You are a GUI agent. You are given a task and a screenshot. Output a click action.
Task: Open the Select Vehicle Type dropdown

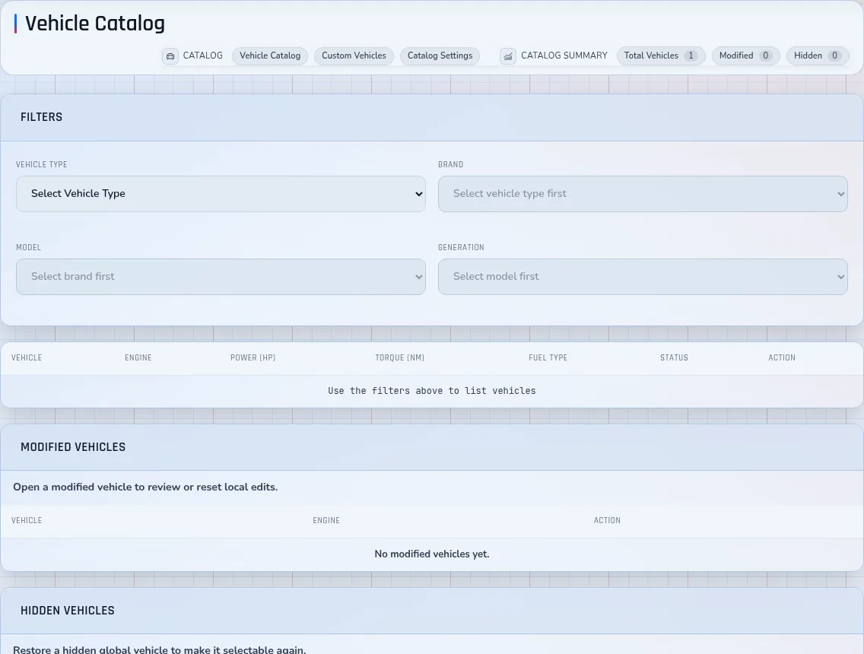click(x=221, y=194)
